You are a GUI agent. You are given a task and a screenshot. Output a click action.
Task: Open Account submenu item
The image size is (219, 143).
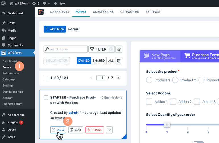(x=8, y=98)
